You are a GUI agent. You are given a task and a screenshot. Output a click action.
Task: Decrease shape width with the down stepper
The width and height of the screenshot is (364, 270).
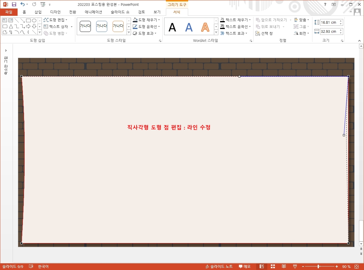pos(341,33)
